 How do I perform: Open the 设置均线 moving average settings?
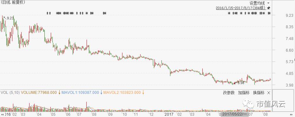click(257, 3)
